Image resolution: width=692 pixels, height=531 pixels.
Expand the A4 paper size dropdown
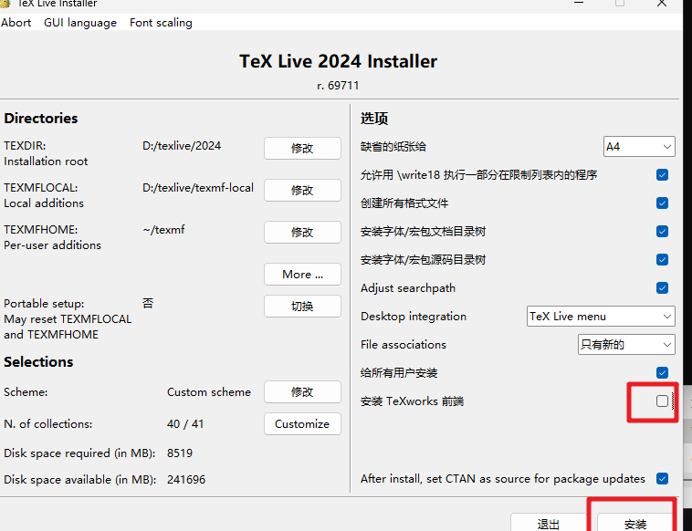(639, 146)
